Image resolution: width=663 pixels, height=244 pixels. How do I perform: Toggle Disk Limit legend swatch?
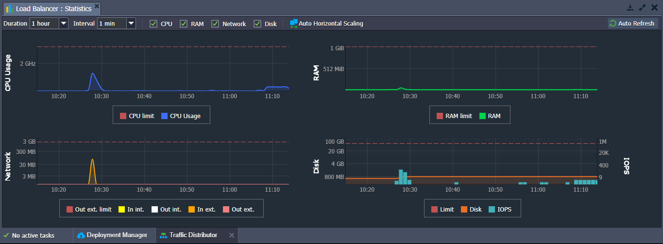tap(434, 209)
